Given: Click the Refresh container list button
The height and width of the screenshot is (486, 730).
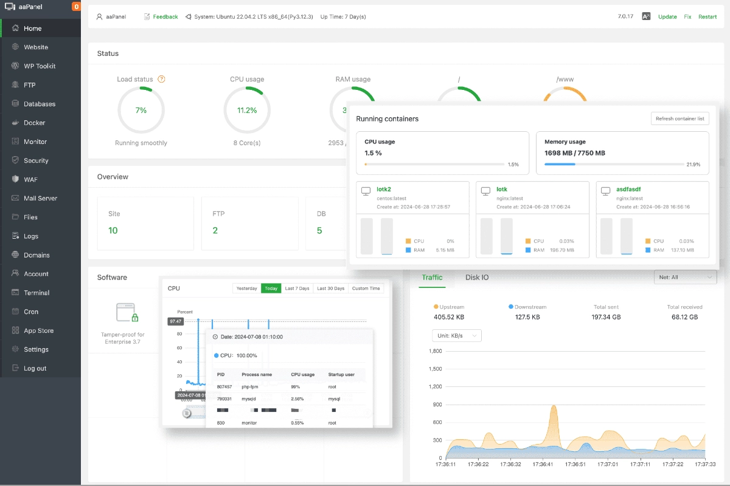Looking at the screenshot, I should 680,118.
